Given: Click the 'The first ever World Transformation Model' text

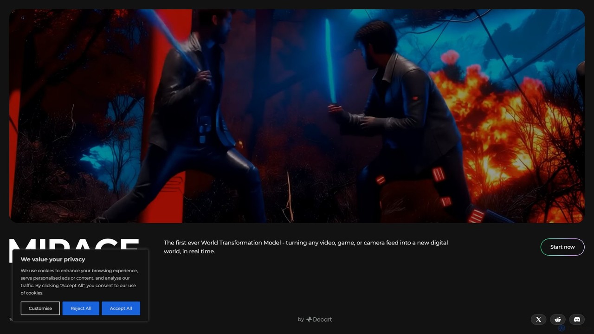Looking at the screenshot, I should click(306, 247).
